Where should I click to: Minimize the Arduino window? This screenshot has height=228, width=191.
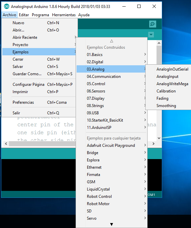coord(124,6)
